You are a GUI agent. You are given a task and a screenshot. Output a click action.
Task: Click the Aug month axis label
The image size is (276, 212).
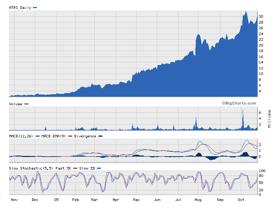coord(198,200)
